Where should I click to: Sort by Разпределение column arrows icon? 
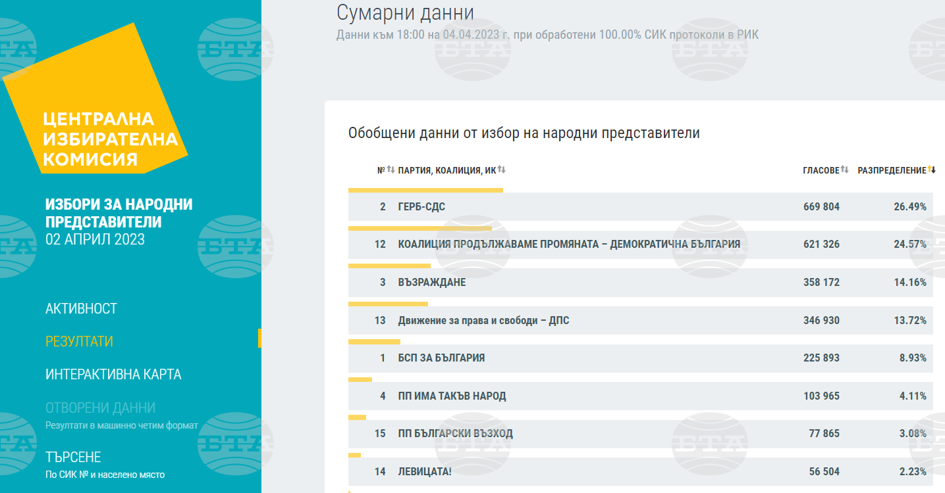point(932,170)
